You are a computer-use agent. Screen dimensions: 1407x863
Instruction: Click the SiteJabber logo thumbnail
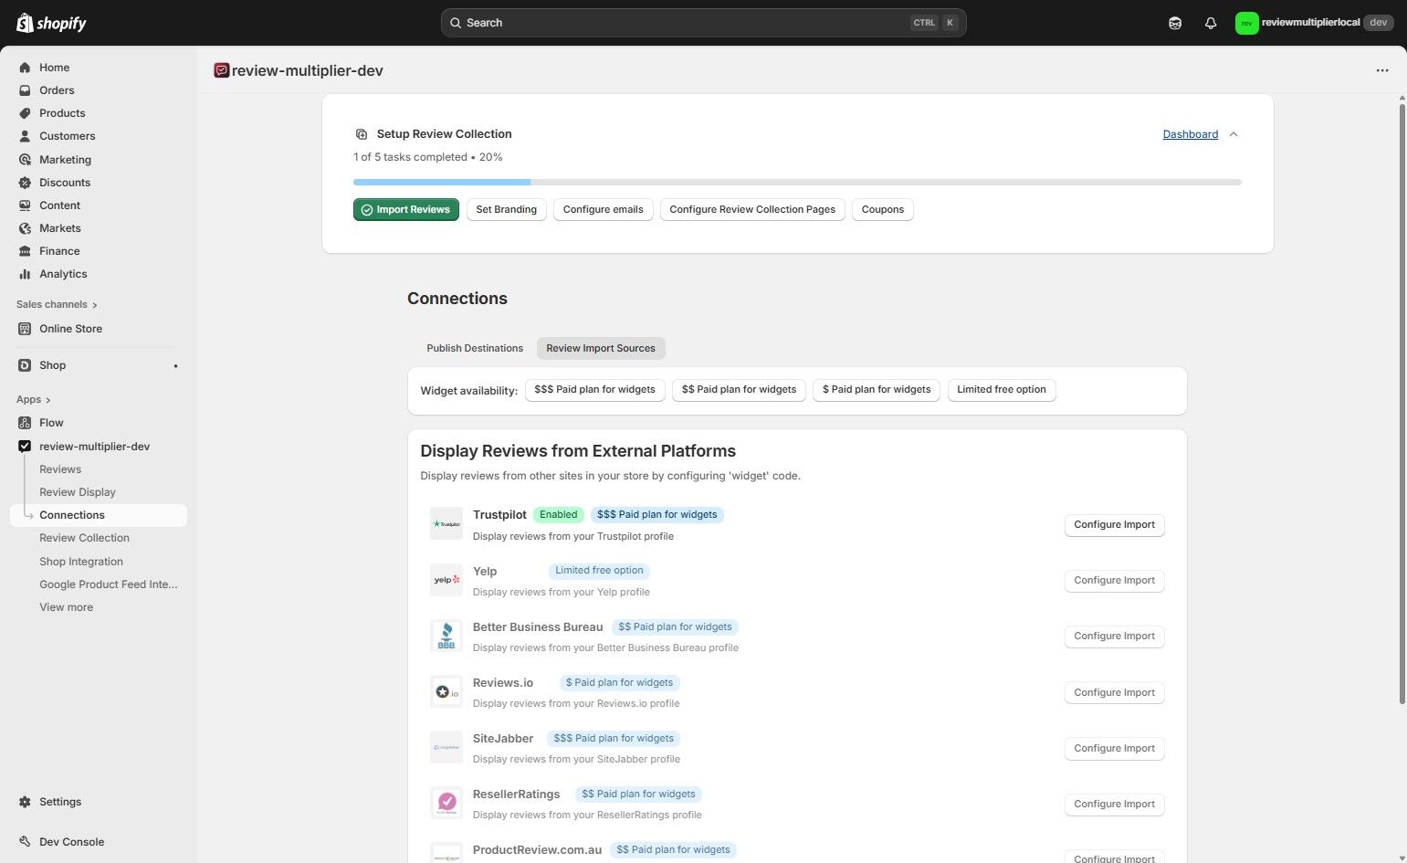coord(446,747)
